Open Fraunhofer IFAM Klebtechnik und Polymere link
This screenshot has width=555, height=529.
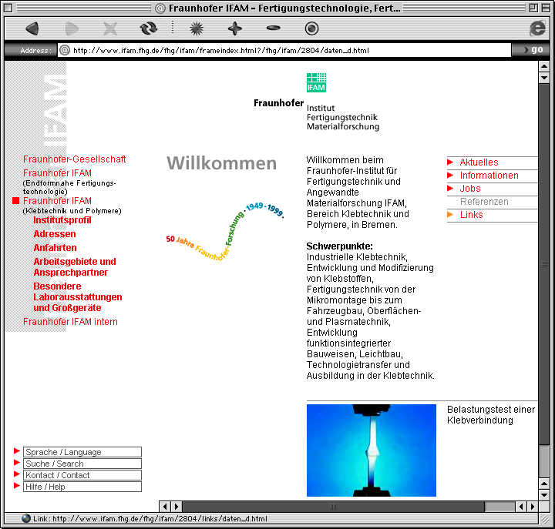57,200
